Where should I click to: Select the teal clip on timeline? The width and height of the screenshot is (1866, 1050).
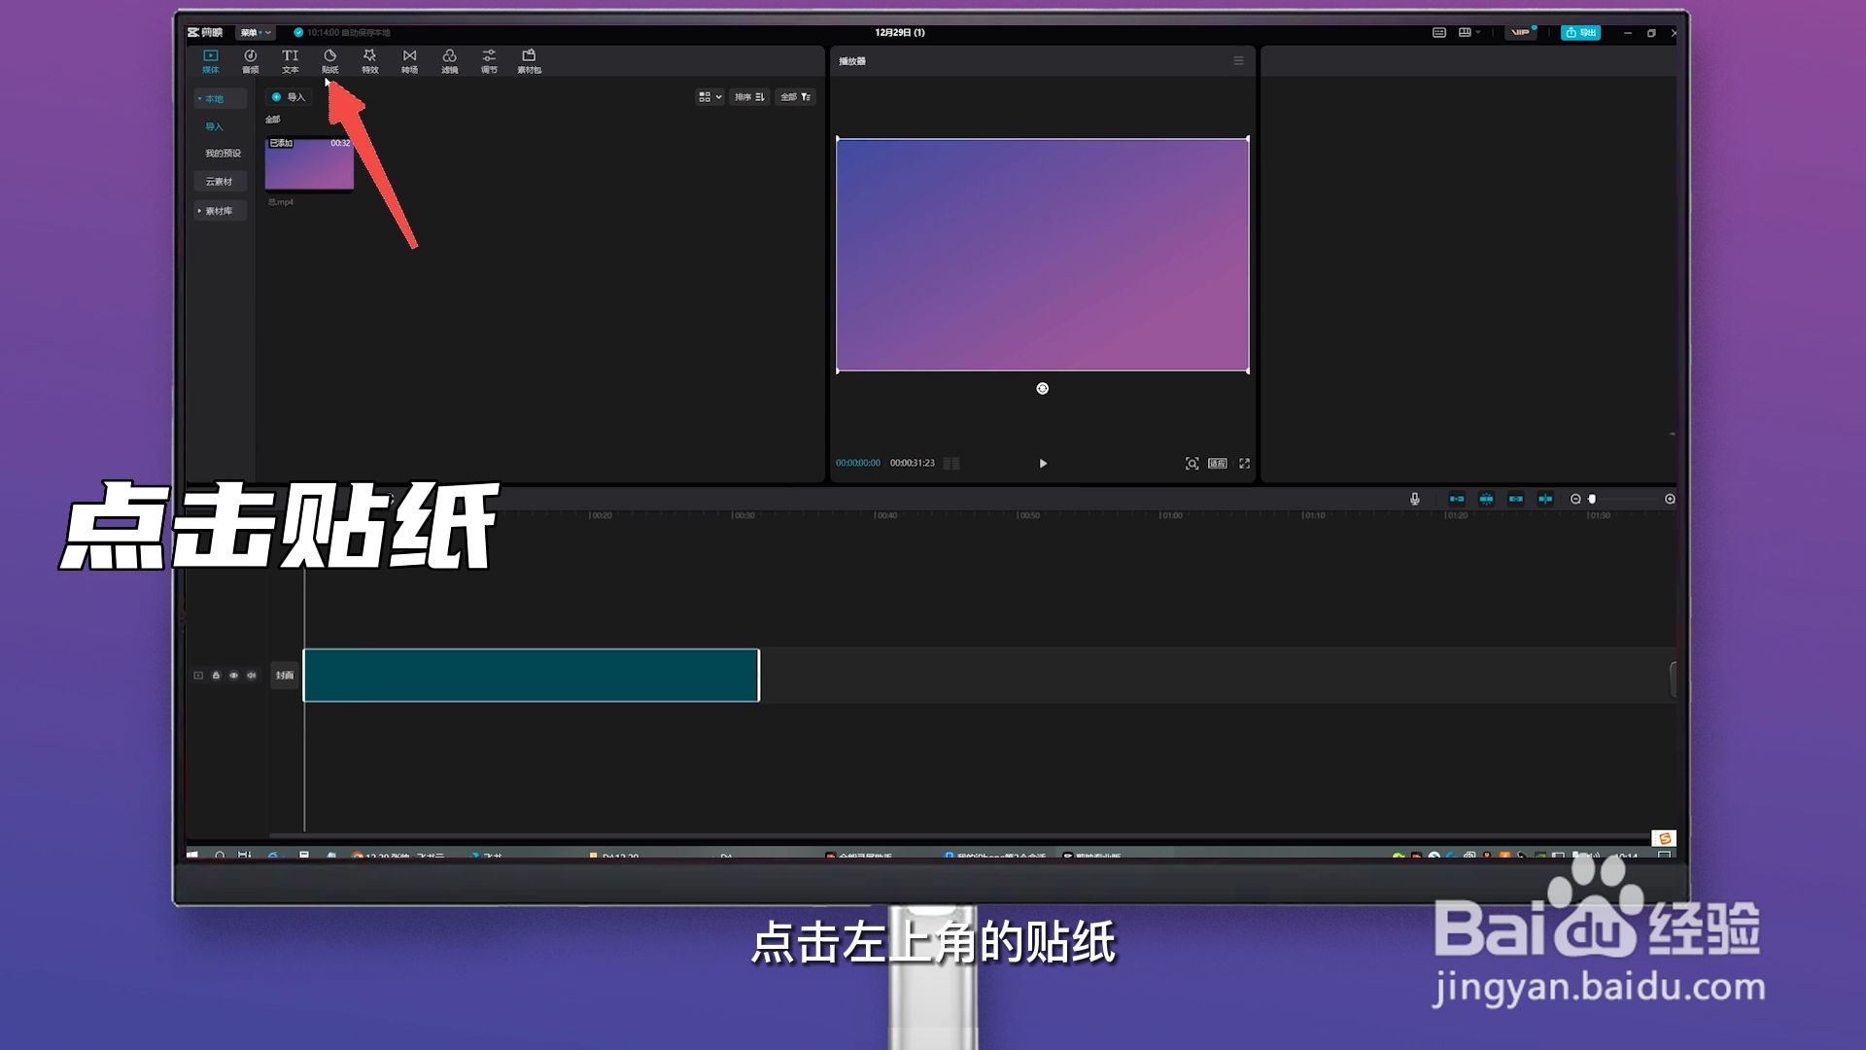coord(531,675)
